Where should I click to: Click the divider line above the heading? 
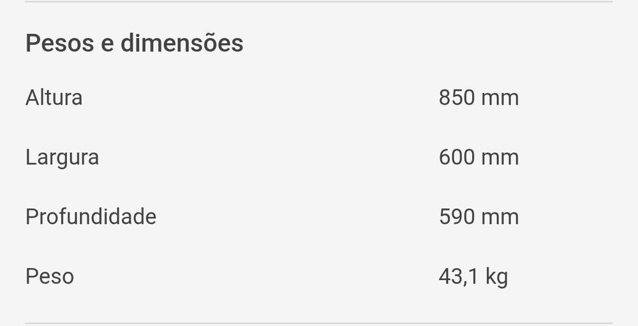[x=319, y=2]
